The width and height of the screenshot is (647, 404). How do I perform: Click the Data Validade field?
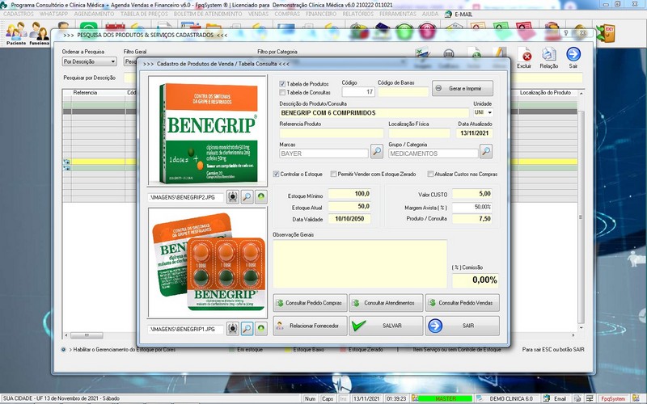point(349,219)
